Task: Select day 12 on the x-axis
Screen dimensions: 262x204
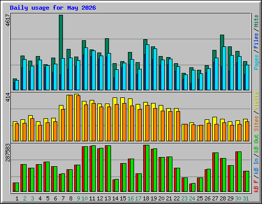Action: (x=100, y=198)
